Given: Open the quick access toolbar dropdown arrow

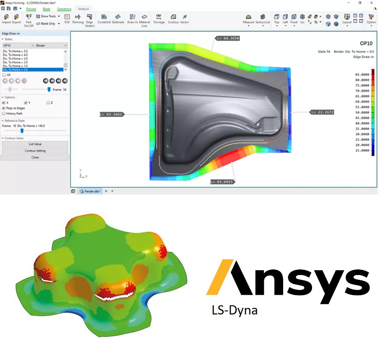Looking at the screenshot, I should click(21, 8).
